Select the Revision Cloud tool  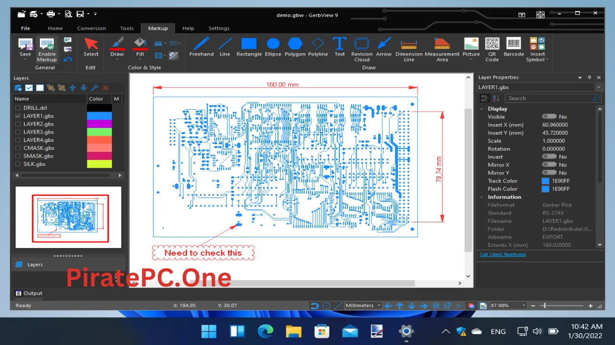(362, 50)
